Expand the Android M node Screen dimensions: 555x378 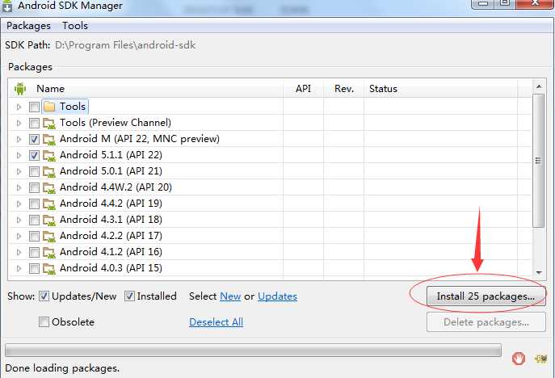[19, 139]
